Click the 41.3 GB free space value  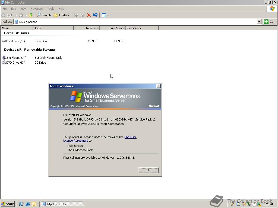click(119, 41)
